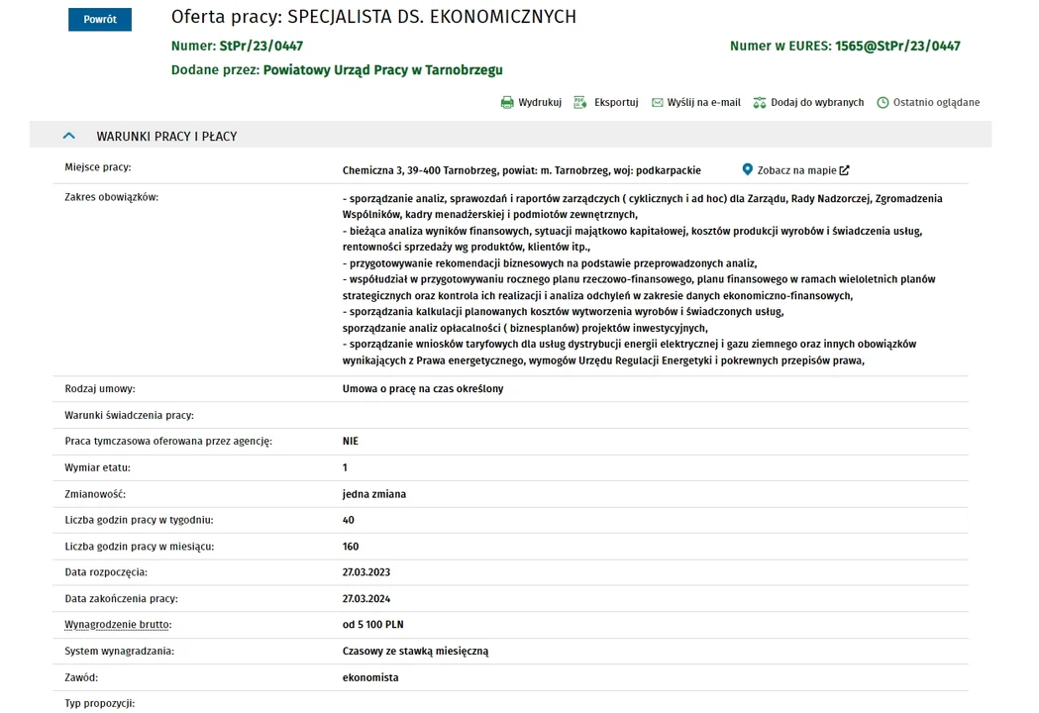
Task: Click the EURES number 1565@StPr/23/0447
Action: [897, 46]
